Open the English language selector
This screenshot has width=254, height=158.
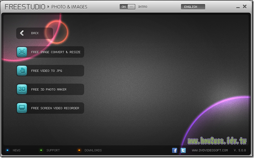click(x=193, y=7)
